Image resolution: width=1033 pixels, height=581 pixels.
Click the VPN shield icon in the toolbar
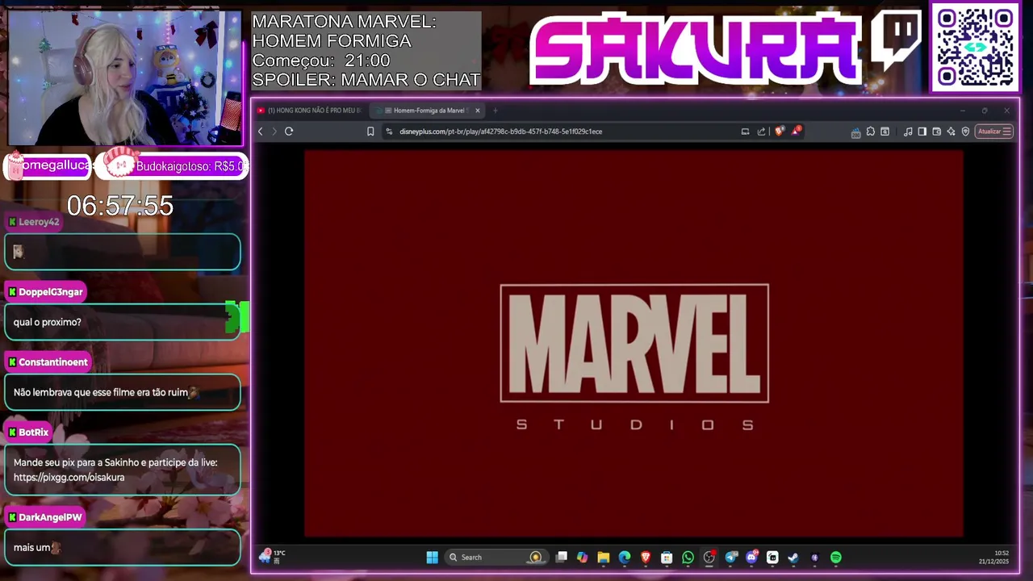[x=965, y=132]
